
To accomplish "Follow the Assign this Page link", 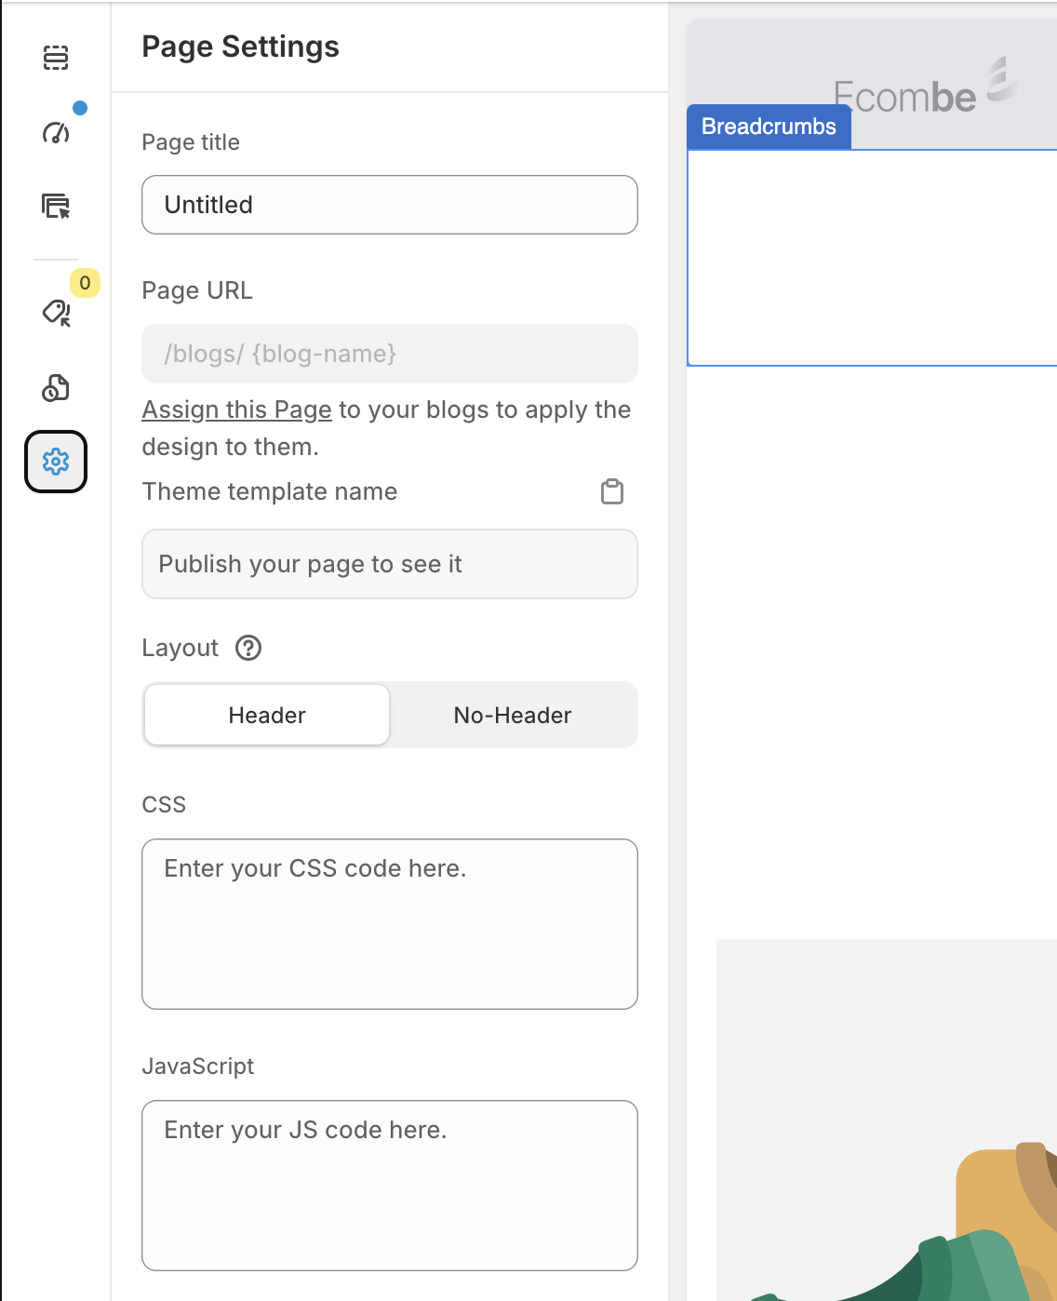I will click(236, 409).
